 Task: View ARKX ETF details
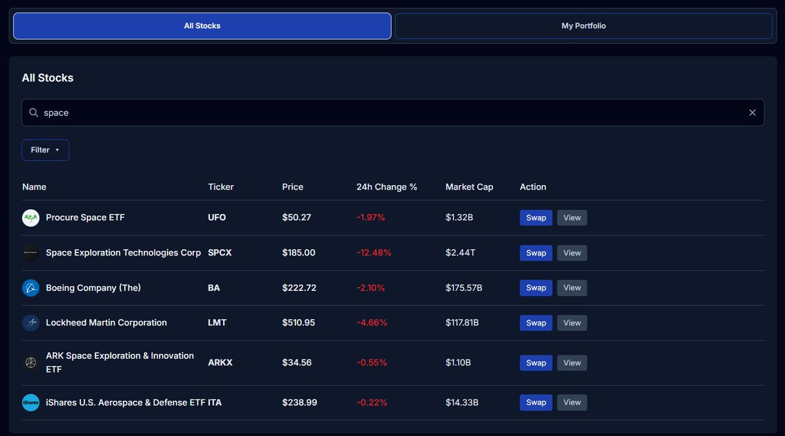pyautogui.click(x=572, y=363)
